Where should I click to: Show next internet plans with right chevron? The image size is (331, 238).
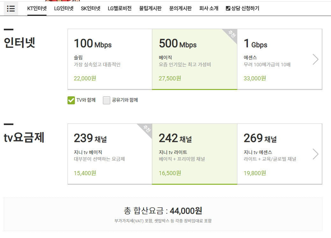(x=315, y=59)
